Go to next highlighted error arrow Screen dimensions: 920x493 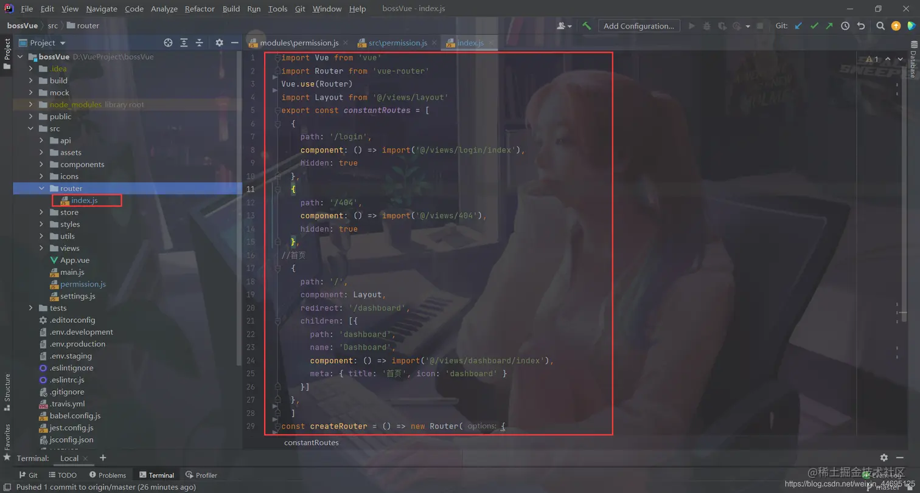901,59
